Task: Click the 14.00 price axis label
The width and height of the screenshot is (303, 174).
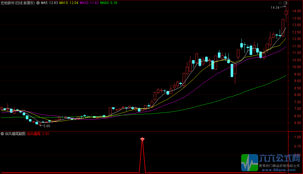Action: (x=297, y=11)
